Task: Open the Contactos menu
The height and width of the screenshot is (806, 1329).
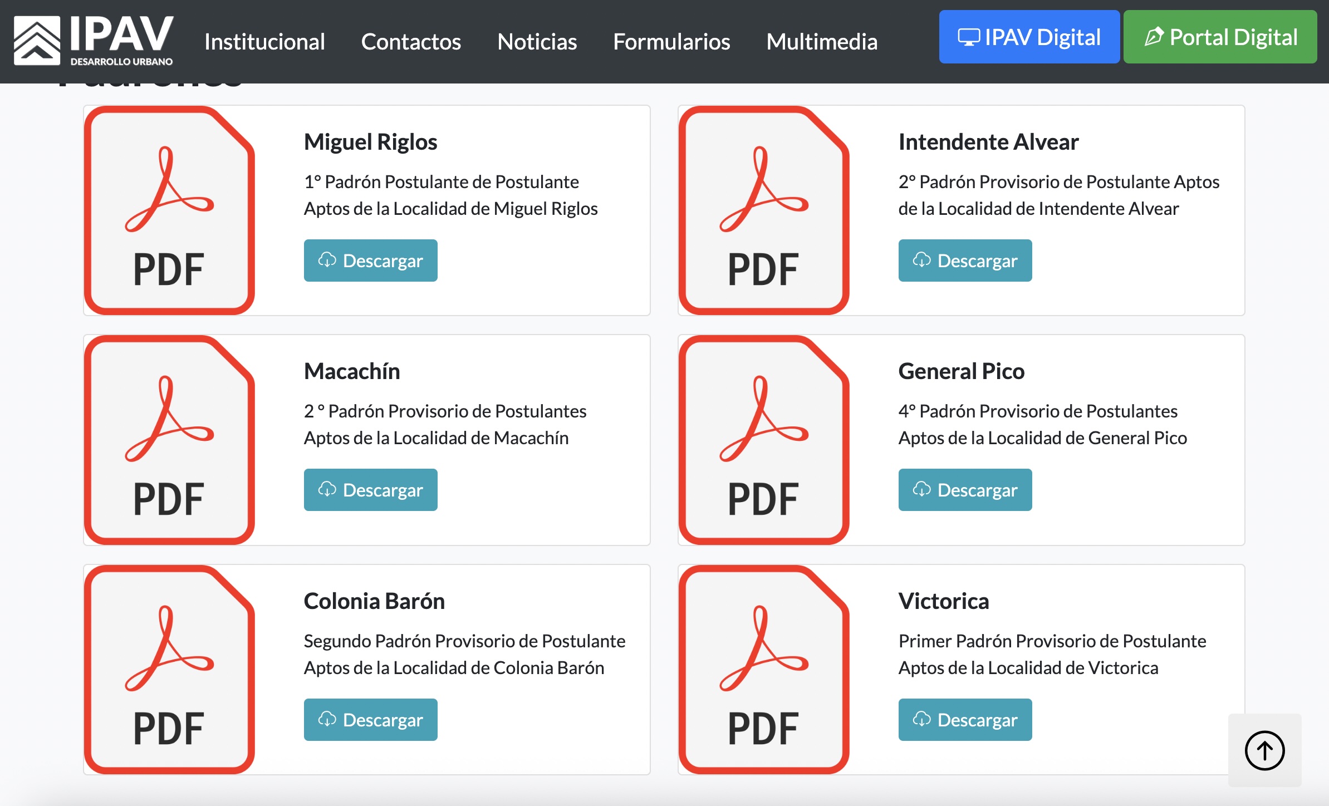Action: 411,42
